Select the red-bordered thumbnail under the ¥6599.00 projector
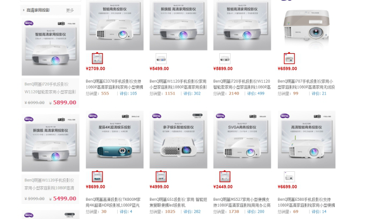This screenshot has height=219, width=372. coord(289,59)
